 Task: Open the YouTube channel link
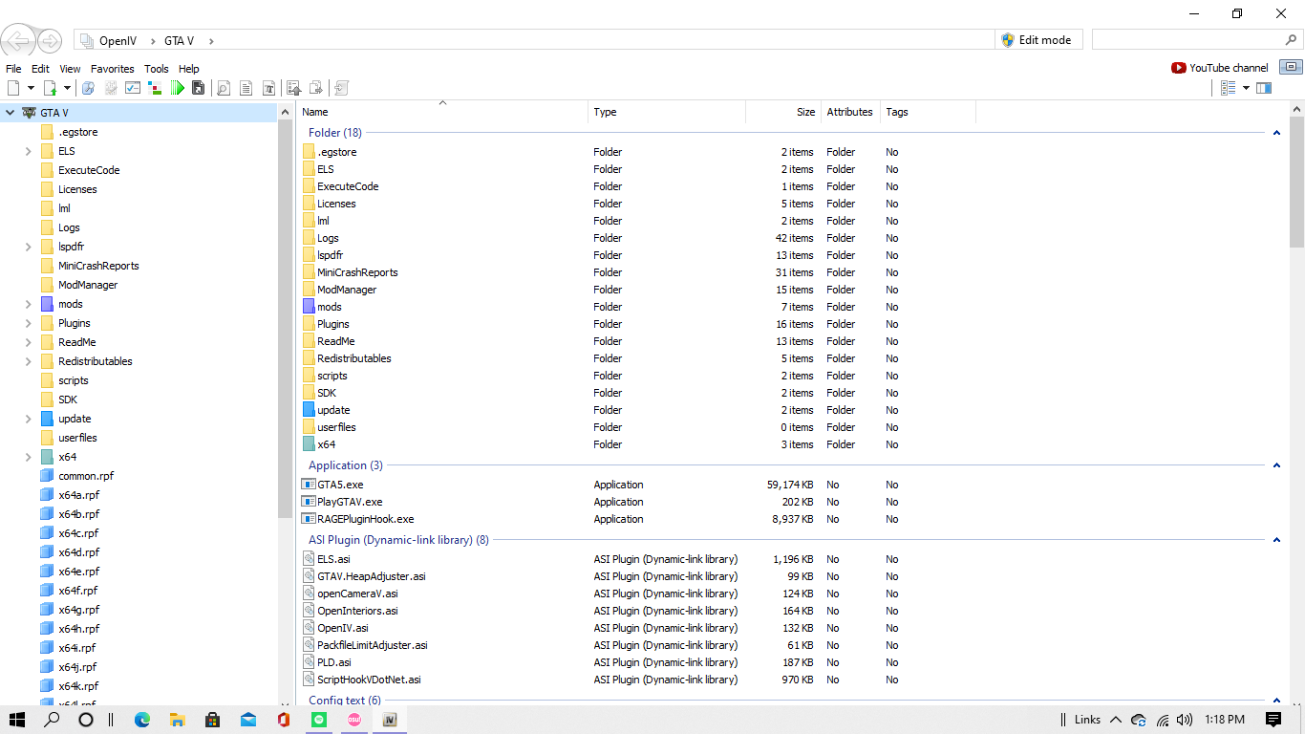click(x=1220, y=68)
